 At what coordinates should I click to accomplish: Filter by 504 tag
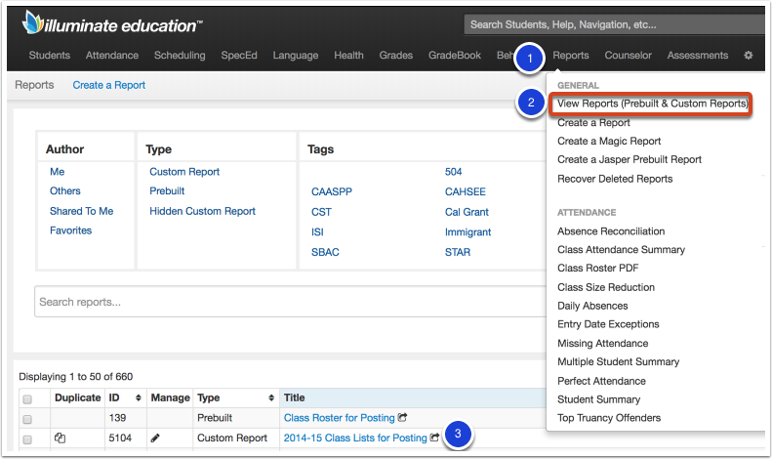(x=453, y=171)
